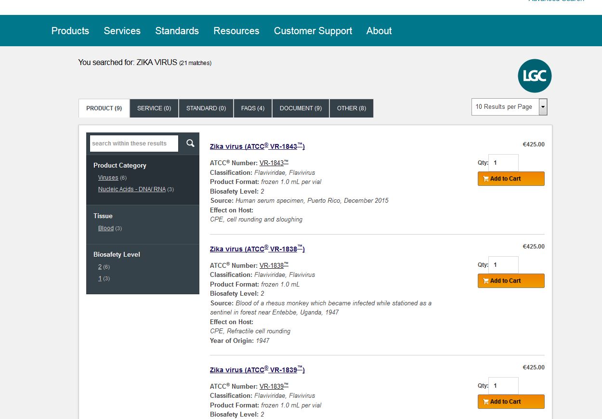Screen dimensions: 602x419
Task: Click the magnifier search icon in sidebar
Action: (x=190, y=143)
